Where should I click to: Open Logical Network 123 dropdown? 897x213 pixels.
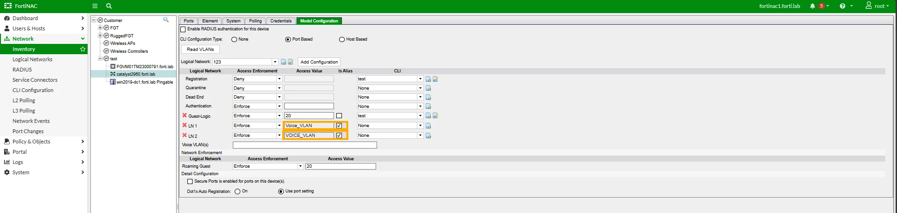coord(275,62)
